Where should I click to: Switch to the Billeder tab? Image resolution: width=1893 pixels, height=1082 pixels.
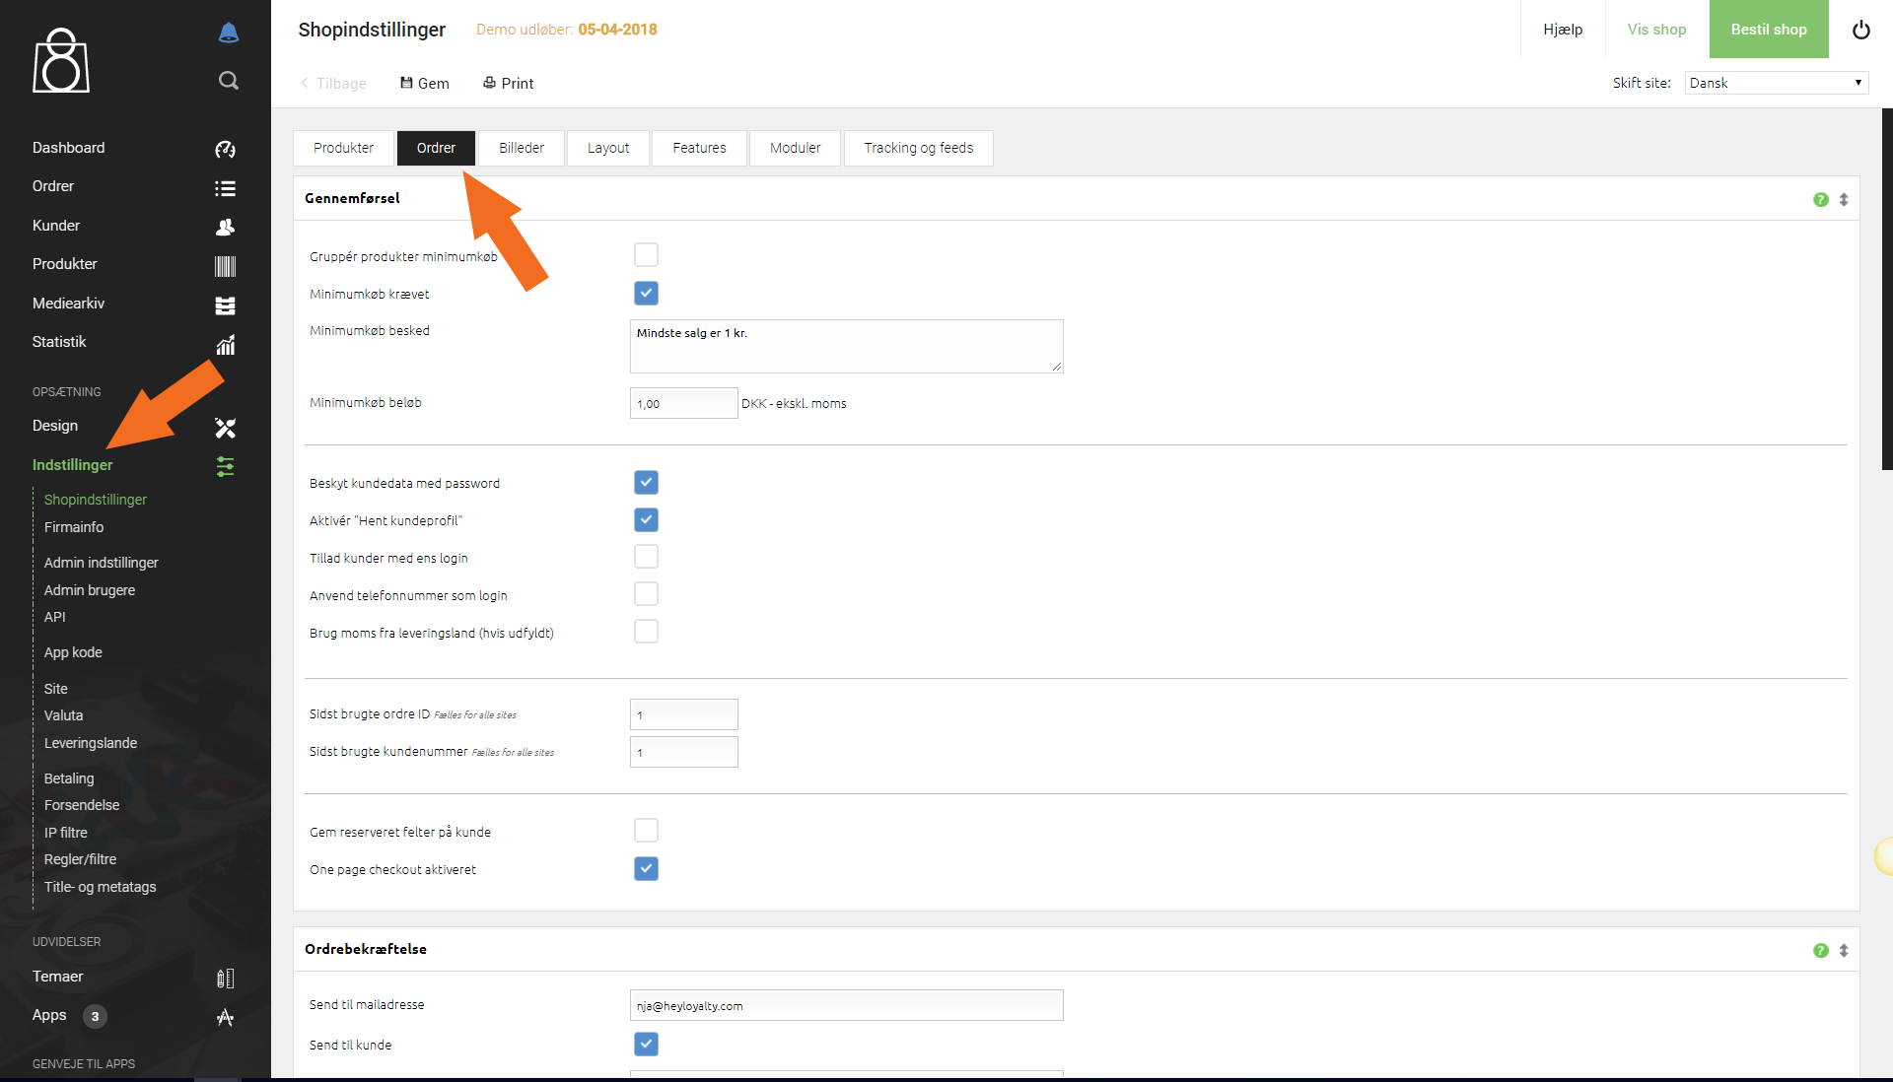click(522, 148)
